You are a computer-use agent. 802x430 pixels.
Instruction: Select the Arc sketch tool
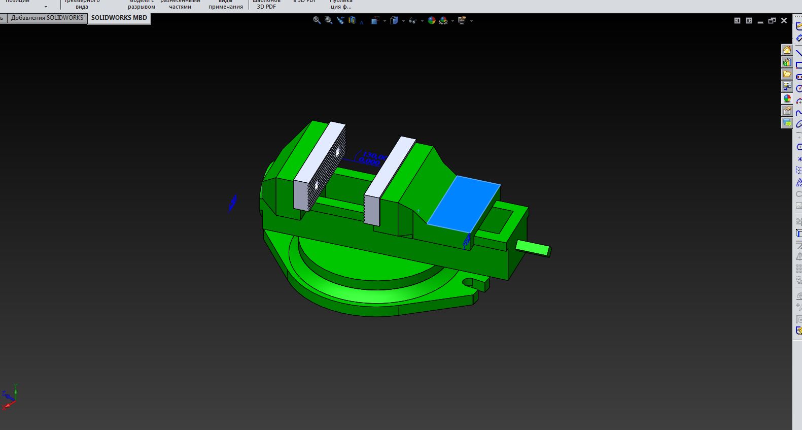click(x=798, y=101)
